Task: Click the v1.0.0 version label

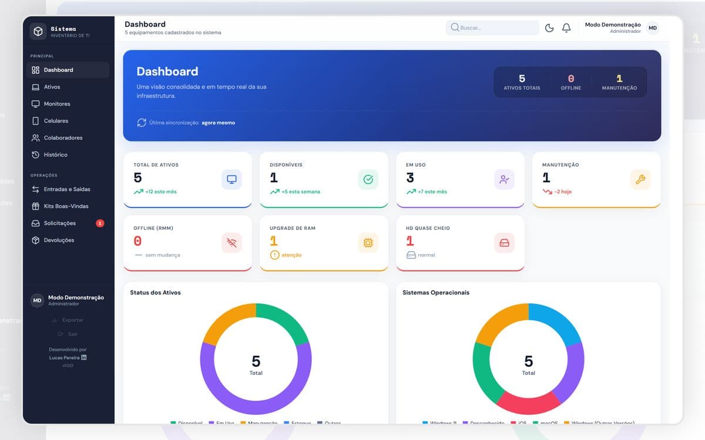Action: pos(68,365)
